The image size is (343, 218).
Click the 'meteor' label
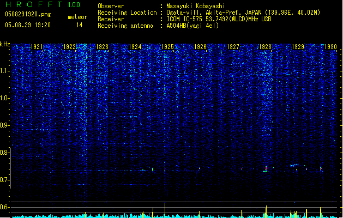click(x=77, y=17)
